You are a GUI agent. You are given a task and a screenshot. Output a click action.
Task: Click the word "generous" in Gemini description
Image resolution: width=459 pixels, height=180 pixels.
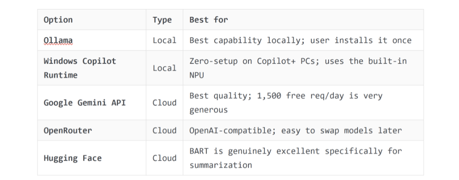[x=208, y=110]
